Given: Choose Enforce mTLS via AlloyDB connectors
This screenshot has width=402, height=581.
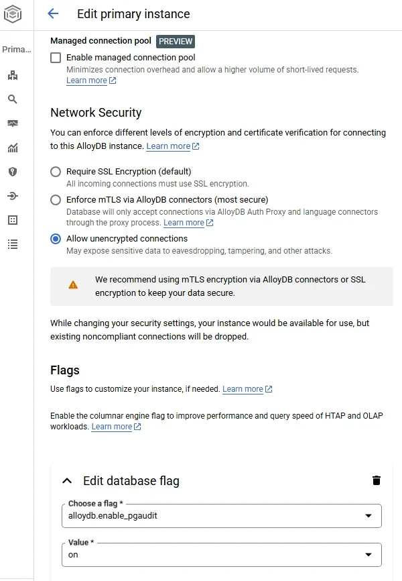Looking at the screenshot, I should (x=56, y=199).
